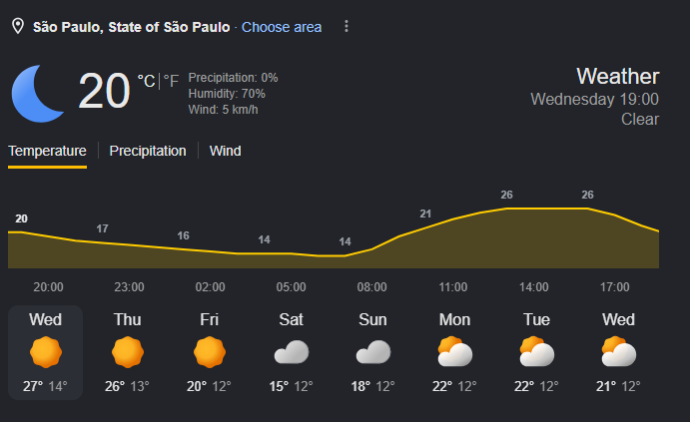This screenshot has width=690, height=422.
Task: Select Monday's partly cloudy icon
Action: (455, 351)
